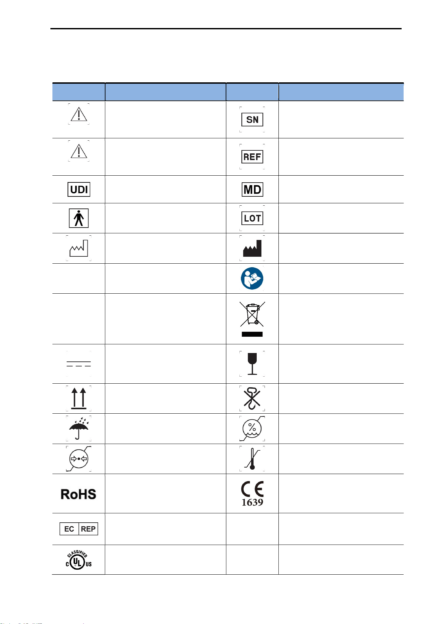Click the UDI symbol box
Image resolution: width=442 pixels, height=624 pixels.
(x=79, y=189)
